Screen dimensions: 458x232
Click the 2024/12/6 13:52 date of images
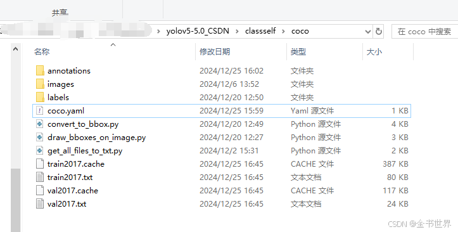tap(229, 84)
